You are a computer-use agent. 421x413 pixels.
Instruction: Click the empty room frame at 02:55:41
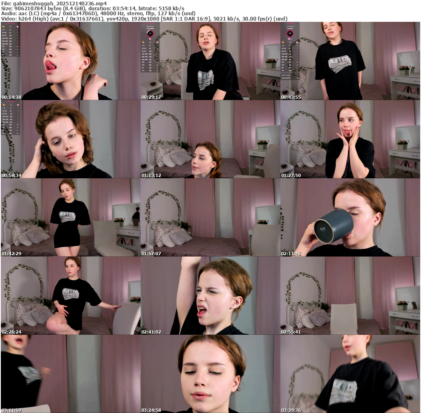click(350, 296)
